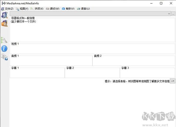Open preferences via the wrench icon
This screenshot has width=176, height=127.
4,40
